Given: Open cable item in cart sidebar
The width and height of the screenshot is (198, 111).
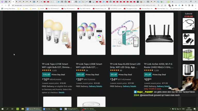Looking at the screenshot, I should point(188,24).
